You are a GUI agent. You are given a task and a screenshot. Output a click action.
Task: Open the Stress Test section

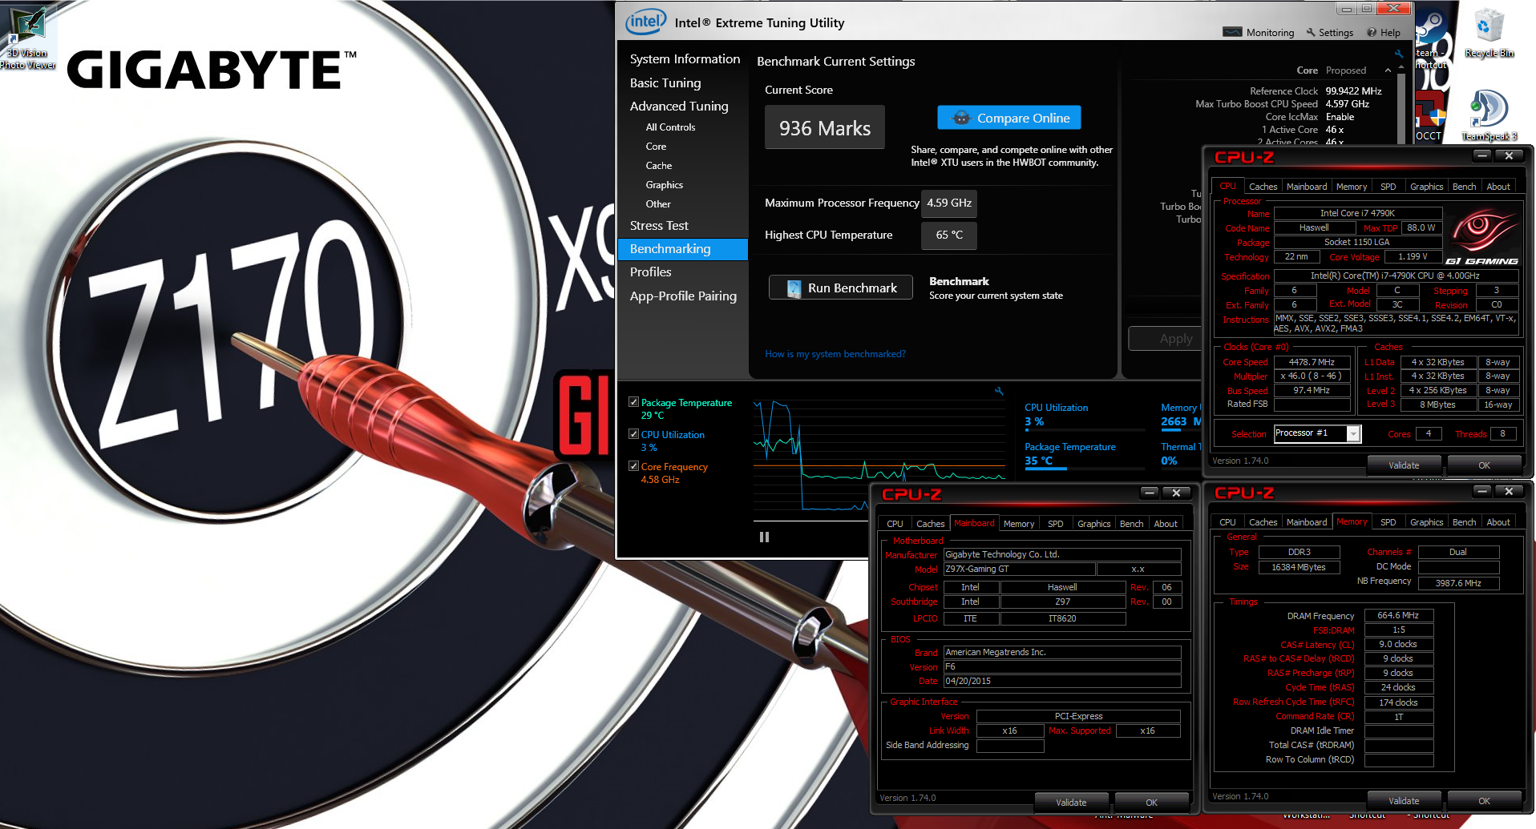[659, 225]
